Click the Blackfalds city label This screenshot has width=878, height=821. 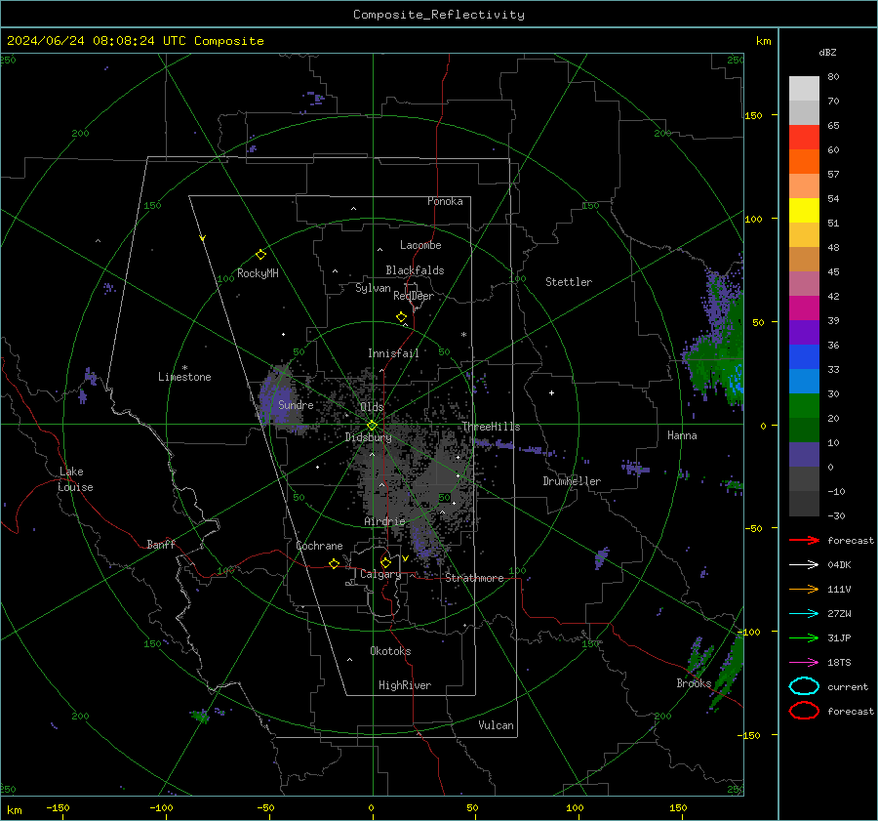415,270
